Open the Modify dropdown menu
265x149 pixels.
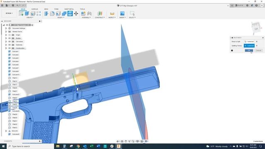pyautogui.click(x=61, y=17)
